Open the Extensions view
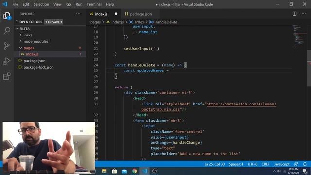The image size is (311, 175). pos(7,76)
